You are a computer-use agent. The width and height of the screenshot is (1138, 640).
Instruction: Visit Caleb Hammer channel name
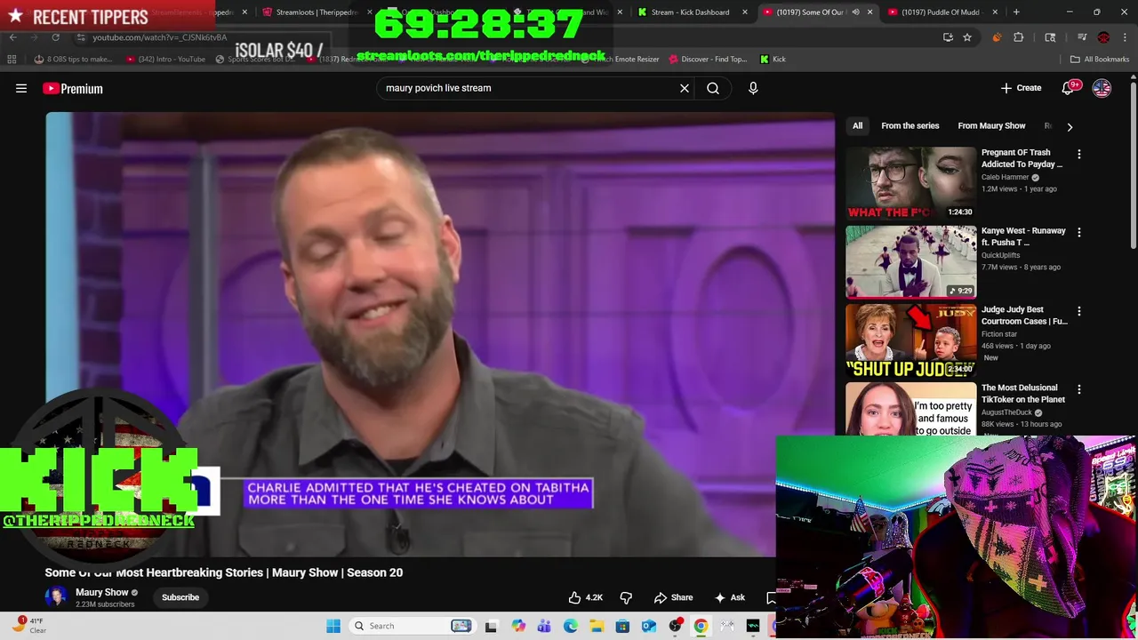(x=1005, y=177)
